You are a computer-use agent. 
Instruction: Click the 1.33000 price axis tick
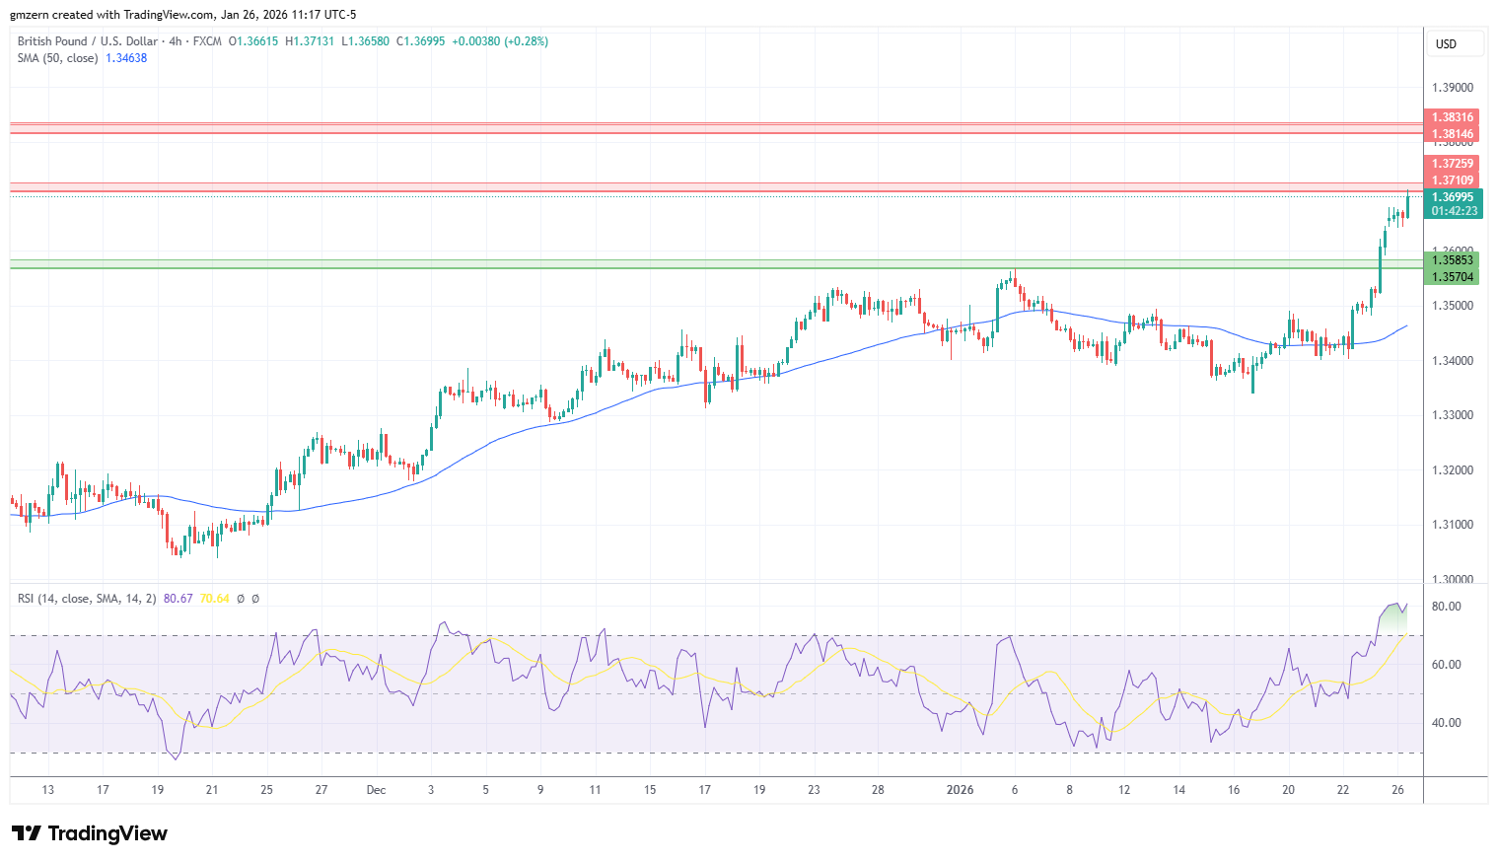coord(1453,415)
